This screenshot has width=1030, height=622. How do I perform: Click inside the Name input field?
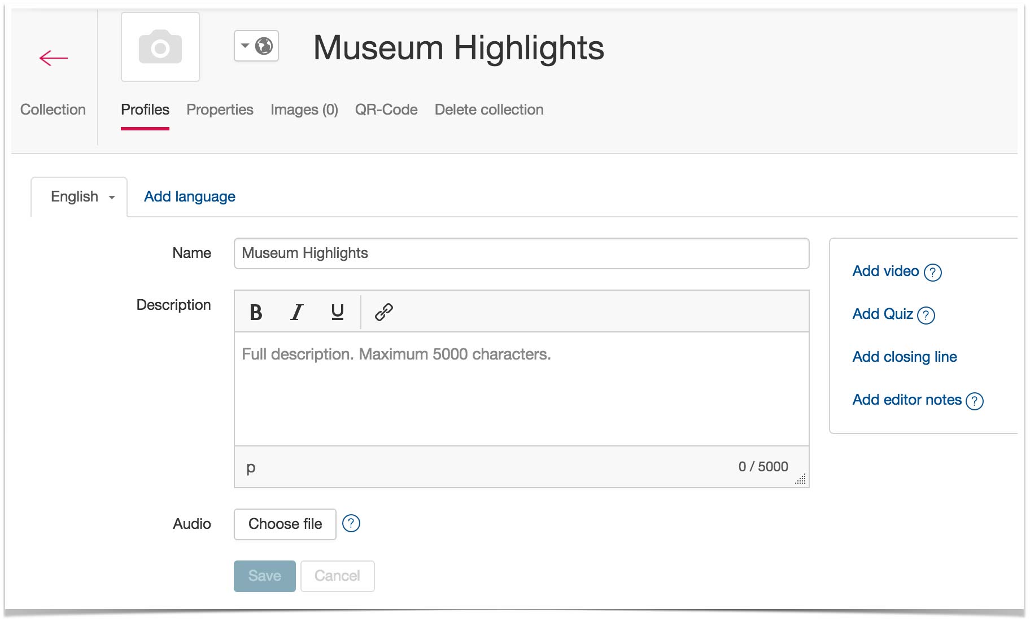click(x=521, y=253)
